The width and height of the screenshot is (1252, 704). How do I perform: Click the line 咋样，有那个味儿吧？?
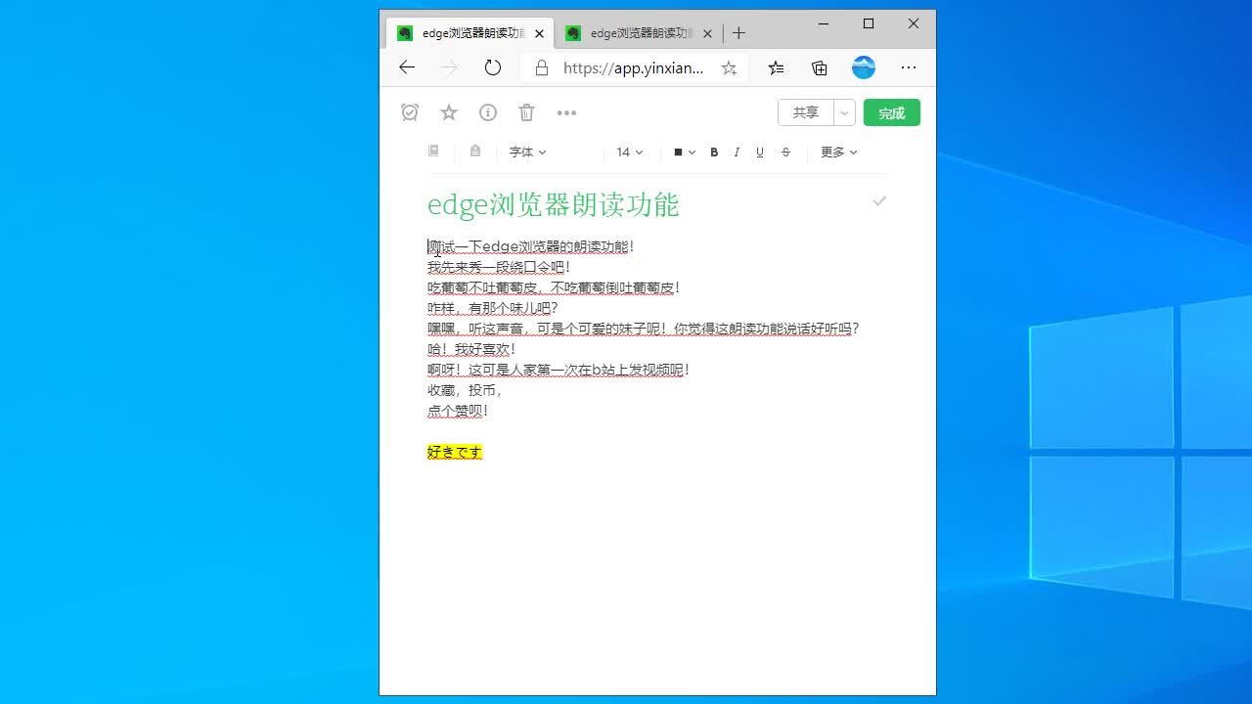(493, 308)
